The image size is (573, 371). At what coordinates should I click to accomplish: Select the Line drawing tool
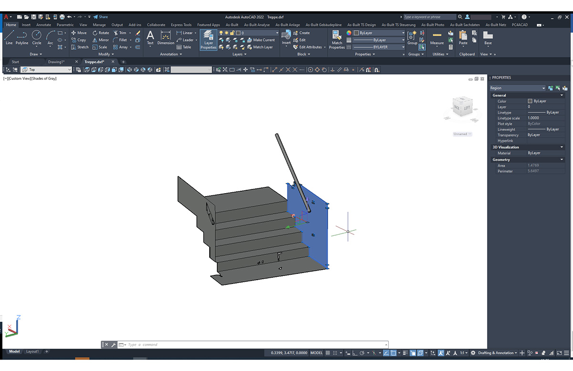[x=9, y=37]
